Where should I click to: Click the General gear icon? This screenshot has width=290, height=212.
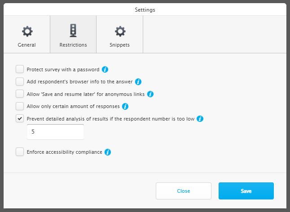click(27, 31)
